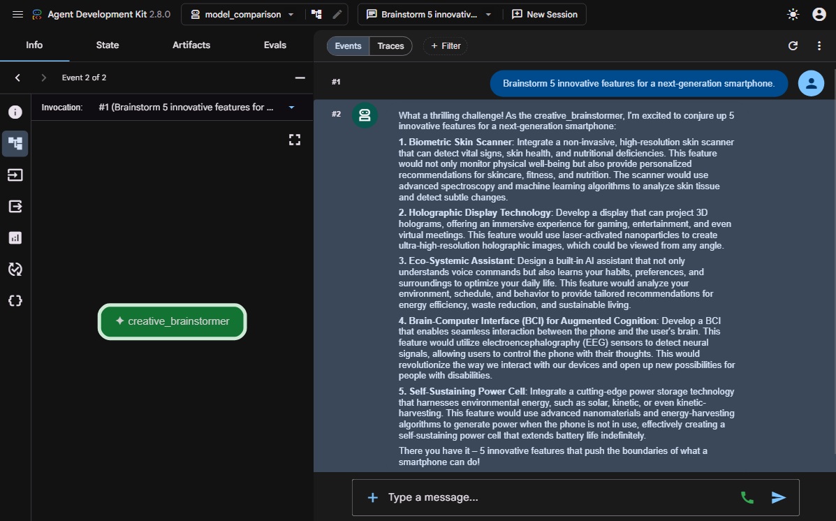This screenshot has width=836, height=521.
Task: Add an event Filter
Action: pyautogui.click(x=445, y=46)
